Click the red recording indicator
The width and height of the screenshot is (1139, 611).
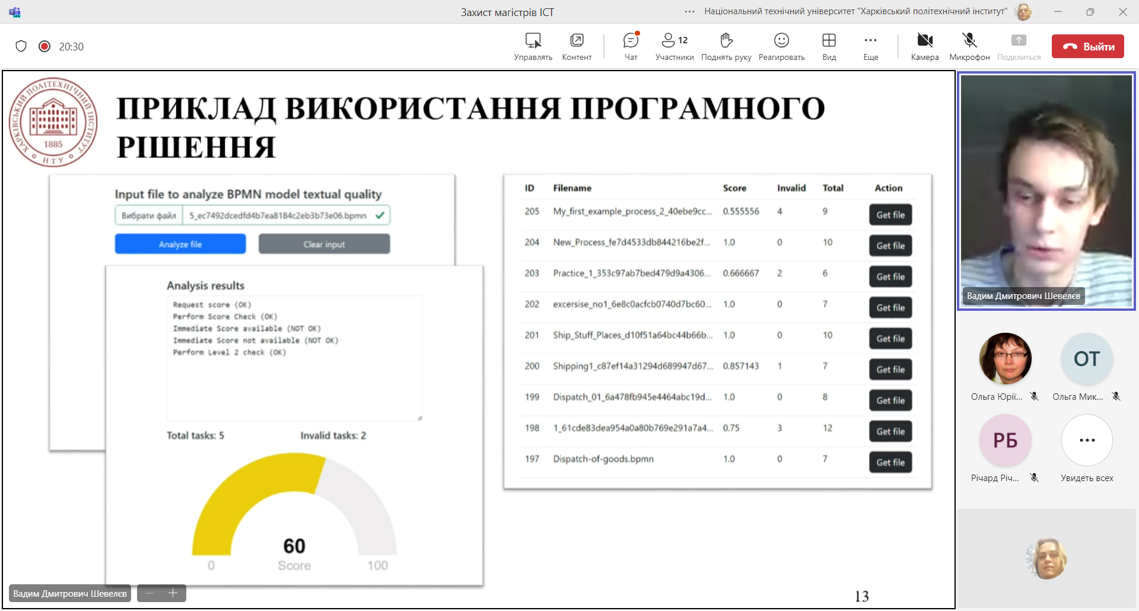[x=44, y=46]
